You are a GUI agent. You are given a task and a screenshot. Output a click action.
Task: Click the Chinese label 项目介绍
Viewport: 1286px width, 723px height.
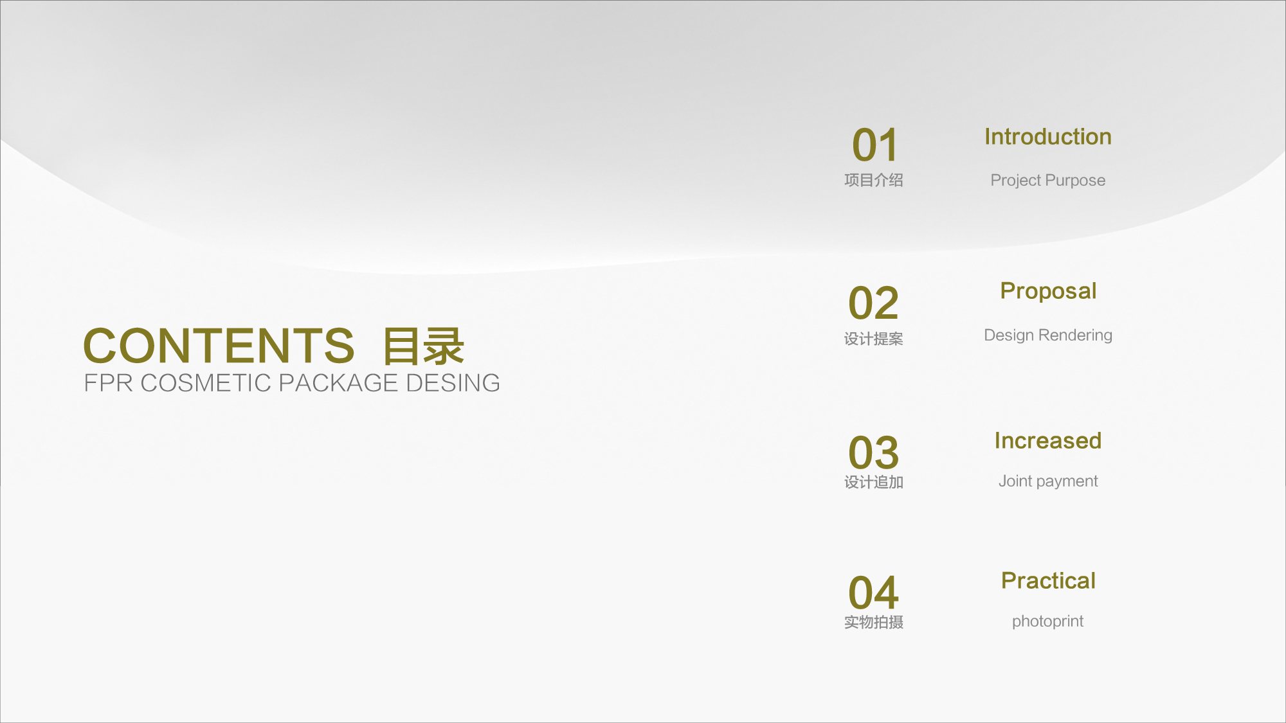pos(874,181)
